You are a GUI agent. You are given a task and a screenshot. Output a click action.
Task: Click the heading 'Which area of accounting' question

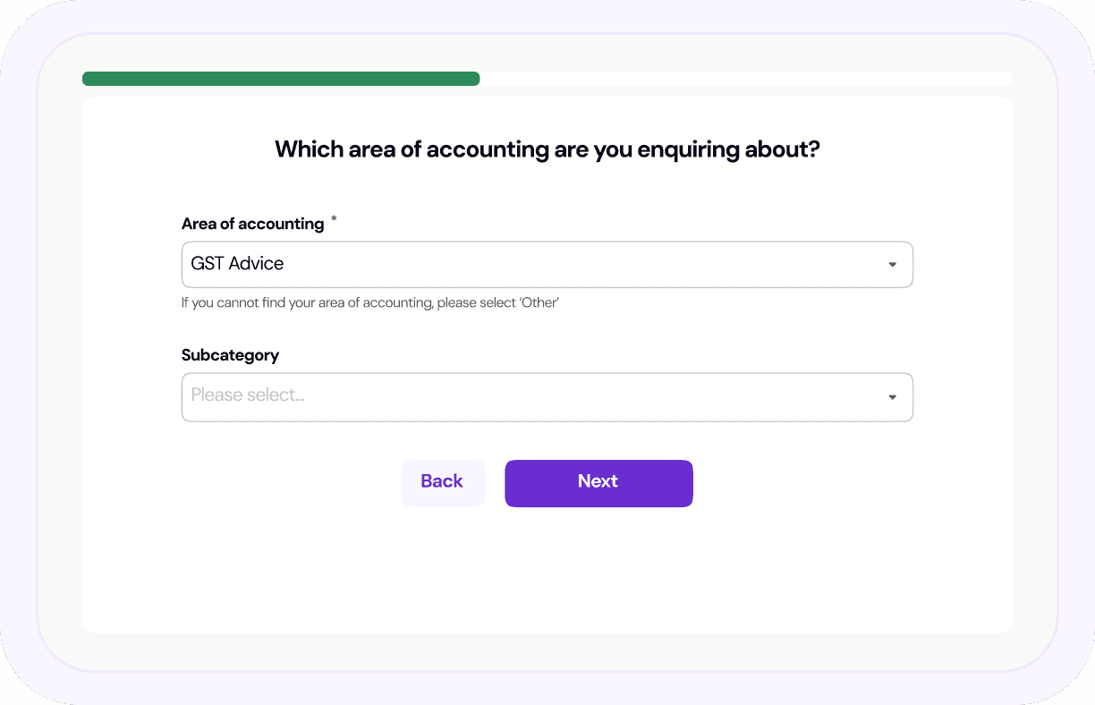tap(547, 149)
